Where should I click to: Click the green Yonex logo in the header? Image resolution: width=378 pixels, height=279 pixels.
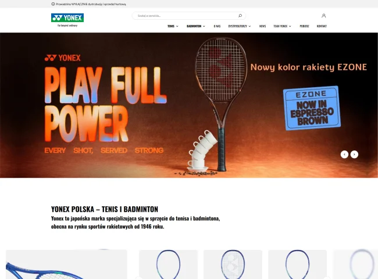click(x=67, y=18)
